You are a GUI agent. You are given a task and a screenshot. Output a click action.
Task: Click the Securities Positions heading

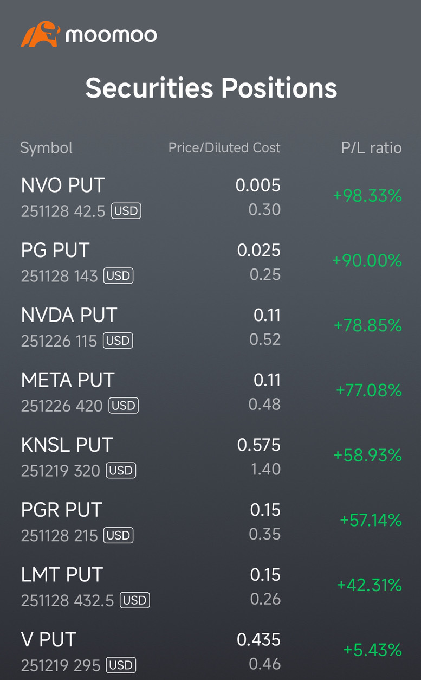pyautogui.click(x=211, y=88)
